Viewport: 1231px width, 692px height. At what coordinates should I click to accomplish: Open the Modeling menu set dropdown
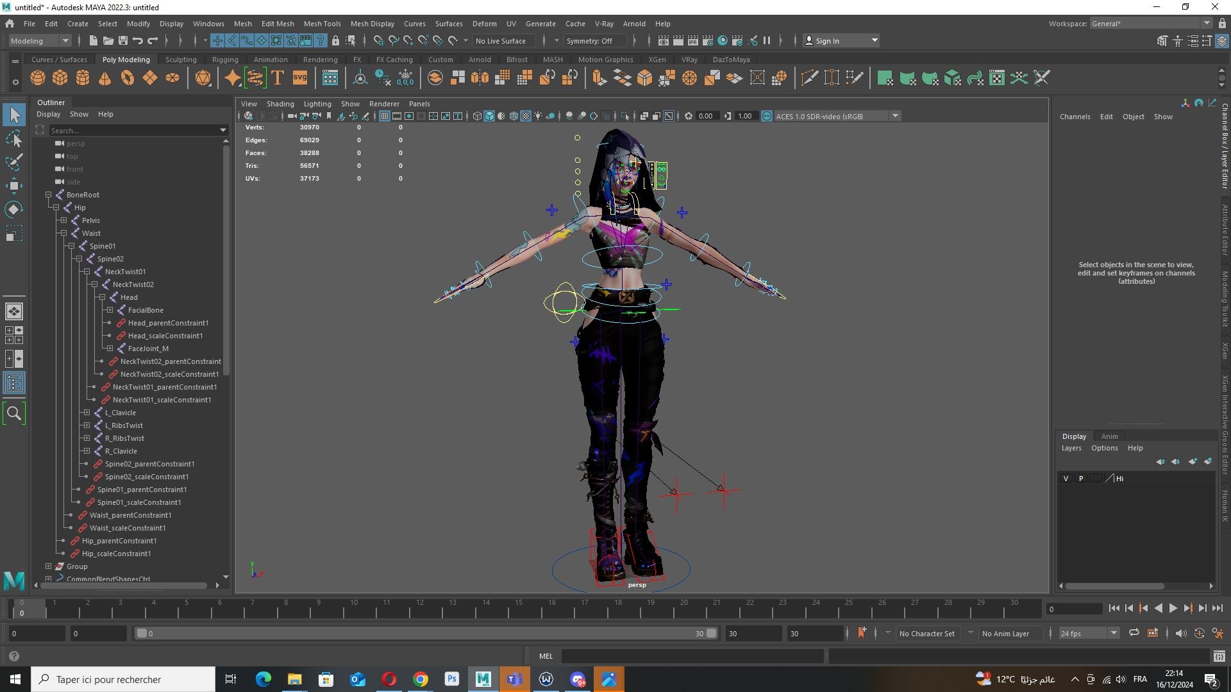[40, 40]
